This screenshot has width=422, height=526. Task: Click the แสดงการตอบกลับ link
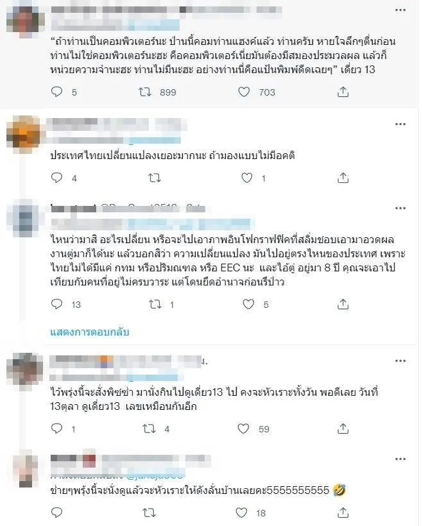pos(90,332)
